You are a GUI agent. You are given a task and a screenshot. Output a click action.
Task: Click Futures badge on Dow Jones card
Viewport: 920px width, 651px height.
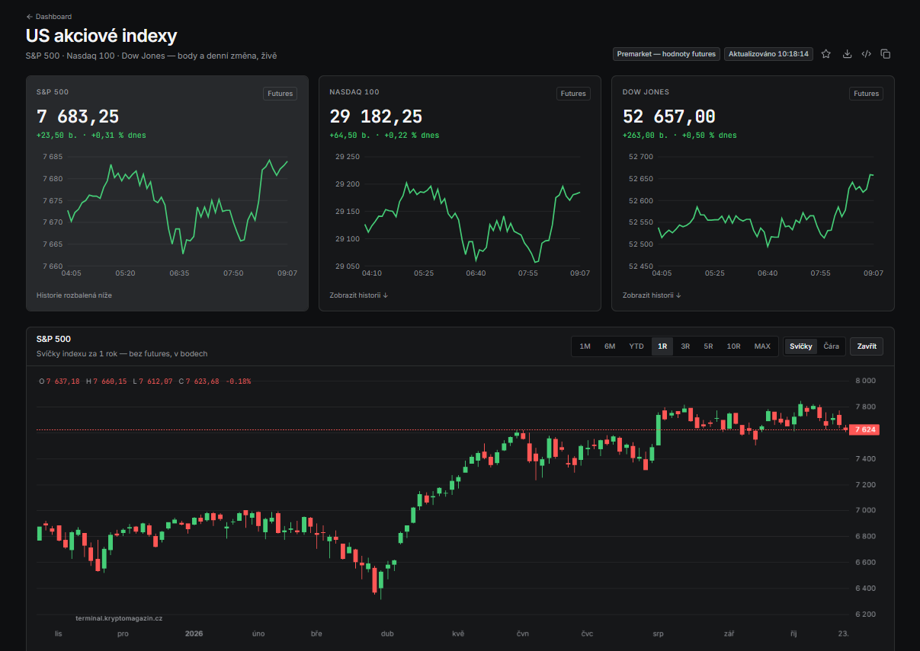(x=866, y=94)
